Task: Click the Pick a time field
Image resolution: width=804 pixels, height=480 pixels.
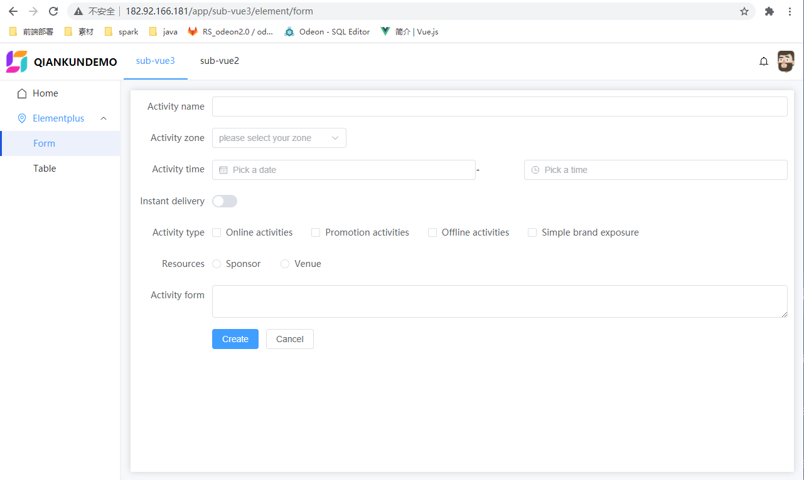Action: (x=656, y=170)
